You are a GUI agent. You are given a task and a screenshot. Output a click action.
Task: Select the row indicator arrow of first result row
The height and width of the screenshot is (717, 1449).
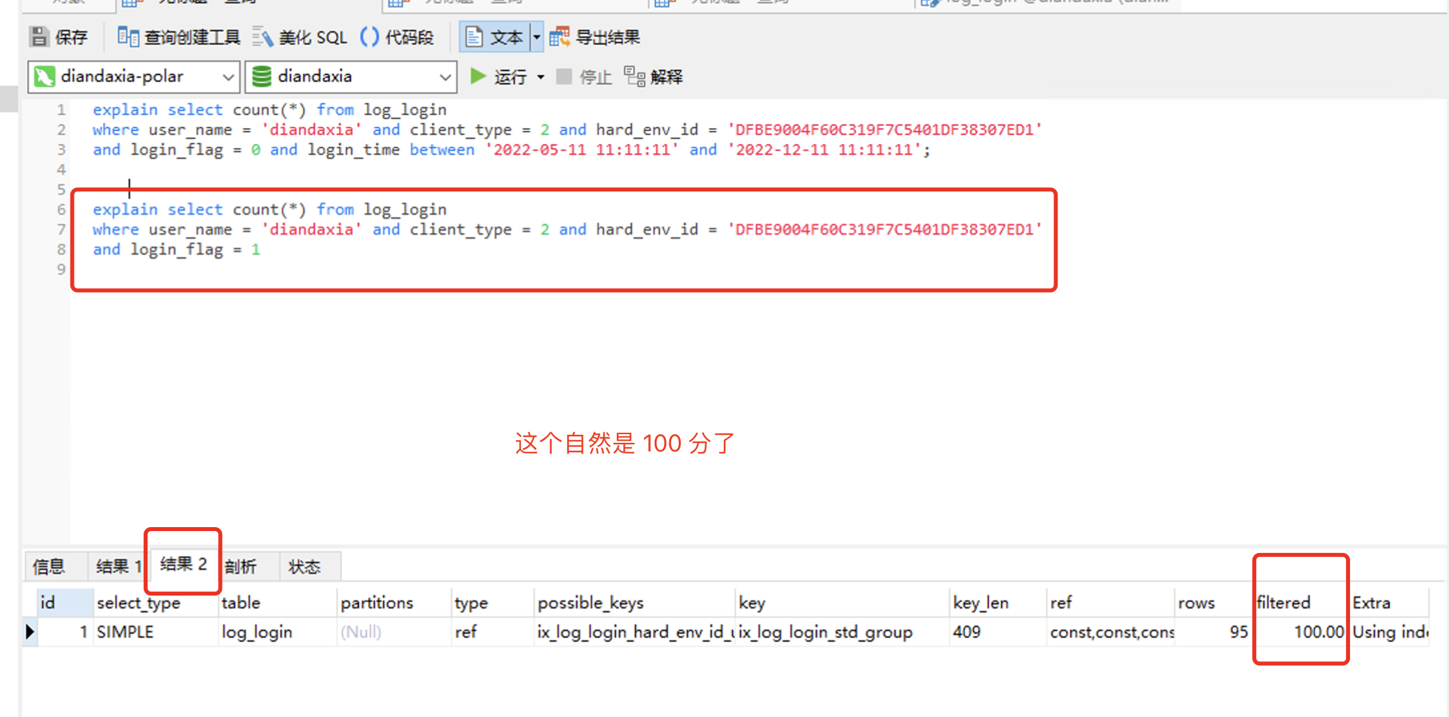point(30,632)
